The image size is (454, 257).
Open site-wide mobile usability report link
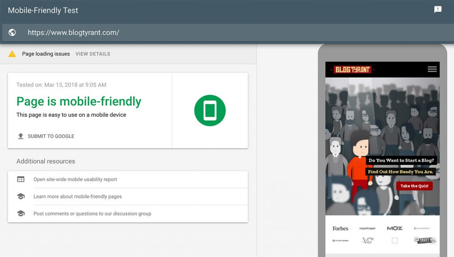(75, 180)
